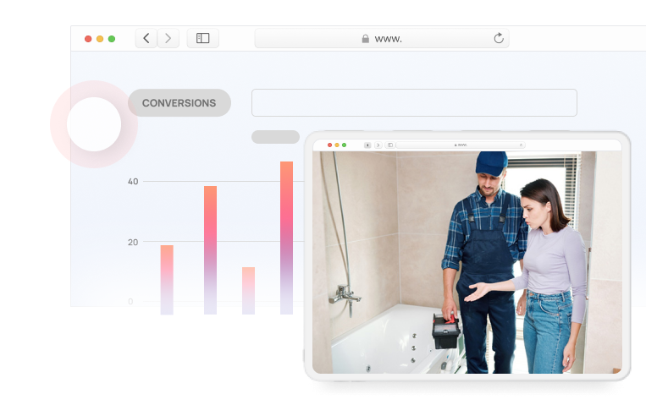Select the shortest bar in the conversions chart

248,290
